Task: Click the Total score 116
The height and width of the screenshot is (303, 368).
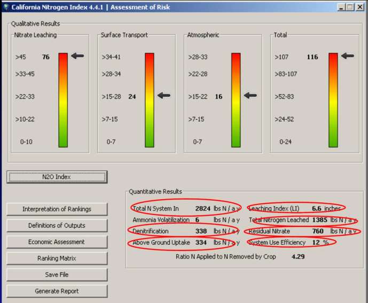Action: pos(312,57)
